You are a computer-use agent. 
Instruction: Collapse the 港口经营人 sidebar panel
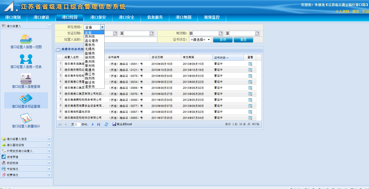tap(49, 26)
